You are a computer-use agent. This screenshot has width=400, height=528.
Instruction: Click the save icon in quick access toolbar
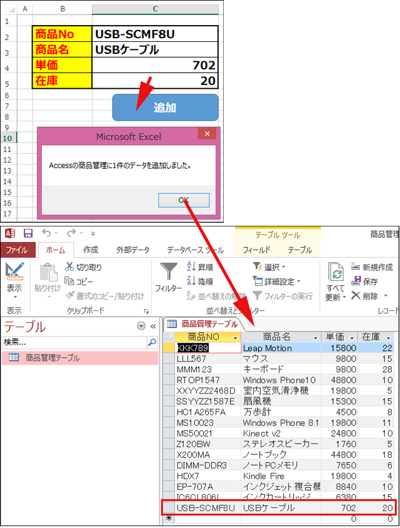[x=28, y=233]
